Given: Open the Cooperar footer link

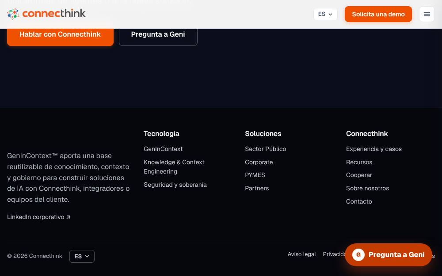Looking at the screenshot, I should point(359,175).
